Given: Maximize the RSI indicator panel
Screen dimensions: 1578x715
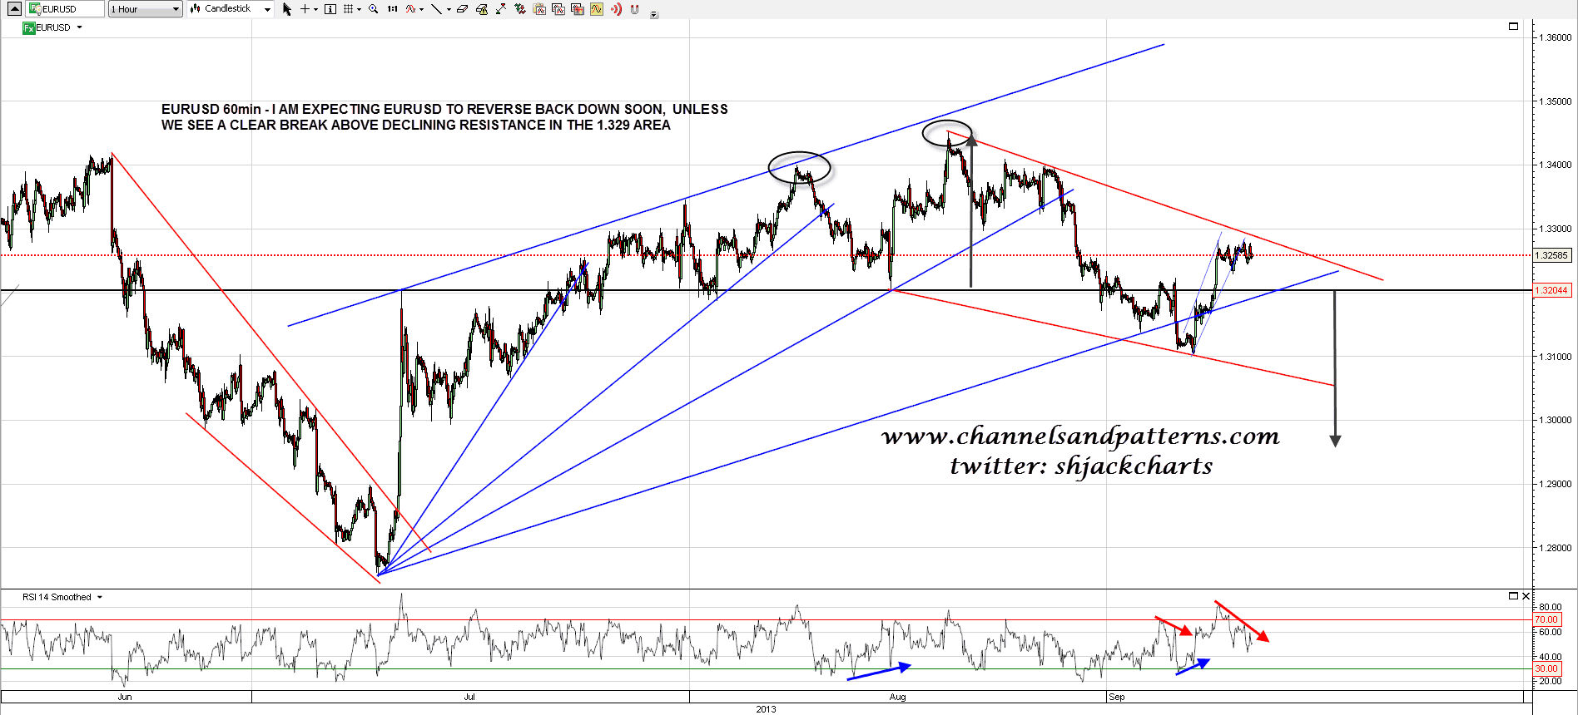Looking at the screenshot, I should coord(1513,596).
